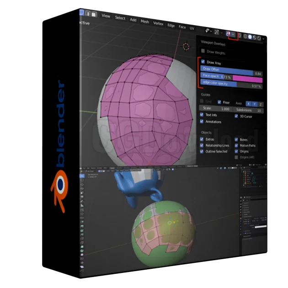Screen dimensions: 288x288
Task: Open the shading options dropdown arrow
Action: 263,39
